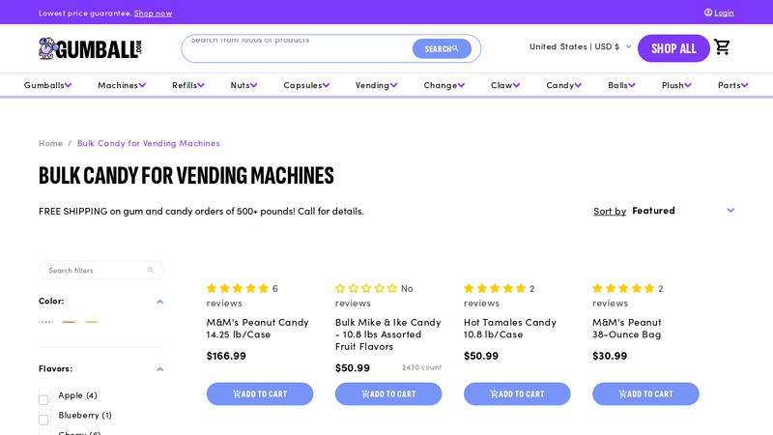Collapse the Color filter section
773x435 pixels.
click(159, 301)
